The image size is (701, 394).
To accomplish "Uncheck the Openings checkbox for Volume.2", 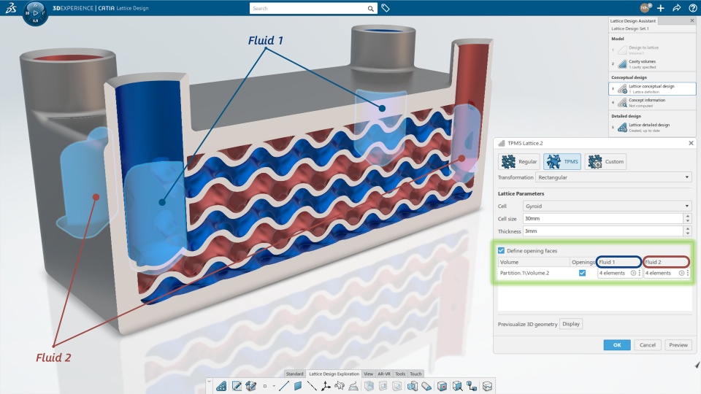I will pos(582,273).
